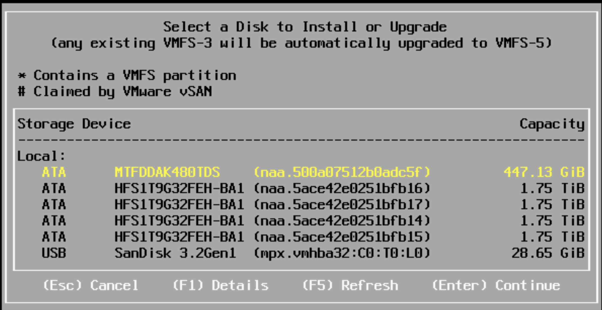Select the MTFDDAK480TDS 447.13 GiB disk
The height and width of the screenshot is (310, 602).
[x=301, y=172]
